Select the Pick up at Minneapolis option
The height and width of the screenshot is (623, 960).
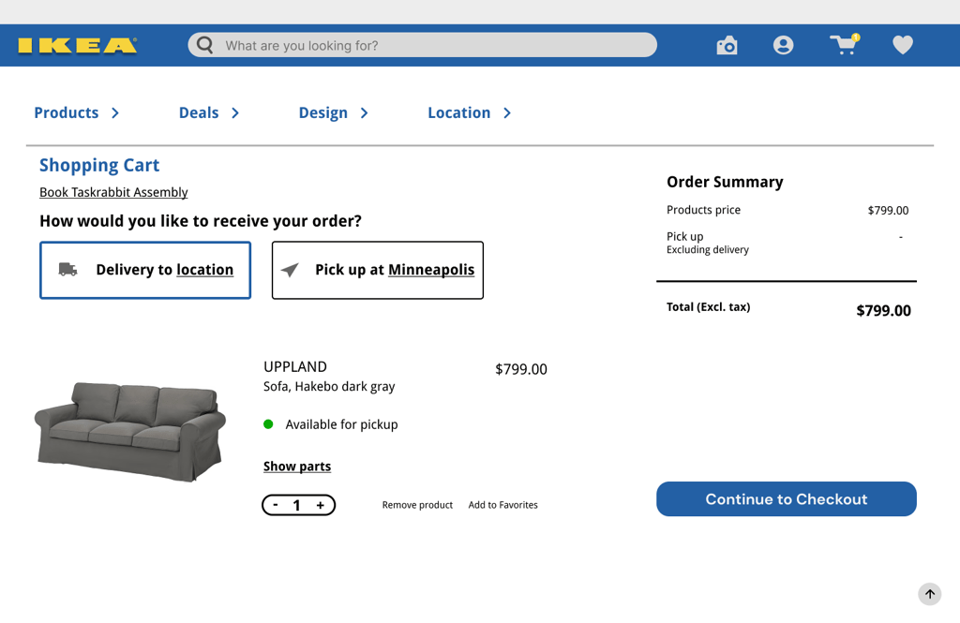[378, 270]
